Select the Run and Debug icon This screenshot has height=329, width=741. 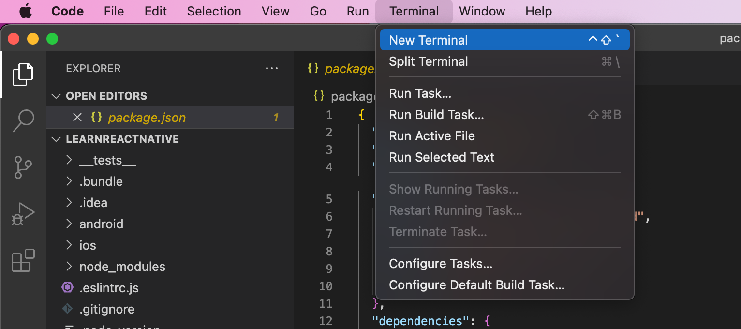(x=23, y=213)
